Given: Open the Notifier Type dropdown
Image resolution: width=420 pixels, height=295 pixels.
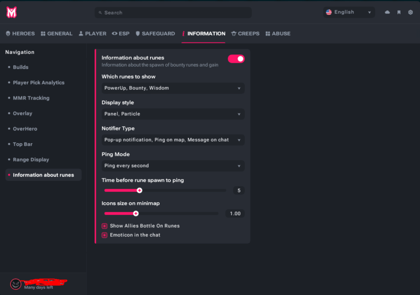Looking at the screenshot, I should [x=173, y=140].
